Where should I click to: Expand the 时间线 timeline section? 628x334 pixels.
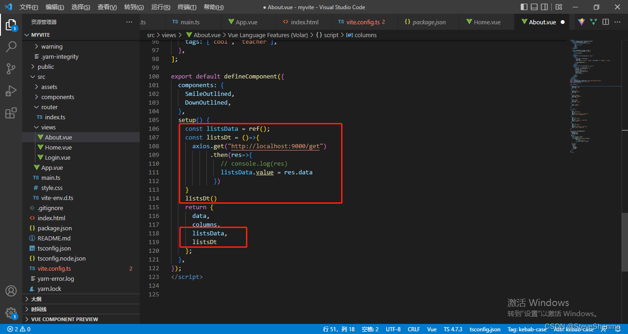click(81, 309)
